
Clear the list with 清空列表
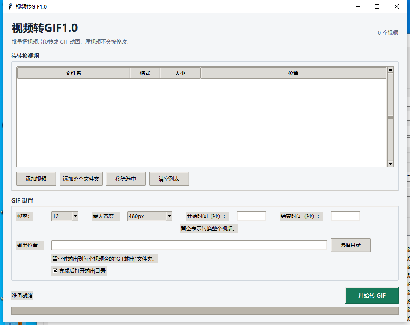coord(169,179)
